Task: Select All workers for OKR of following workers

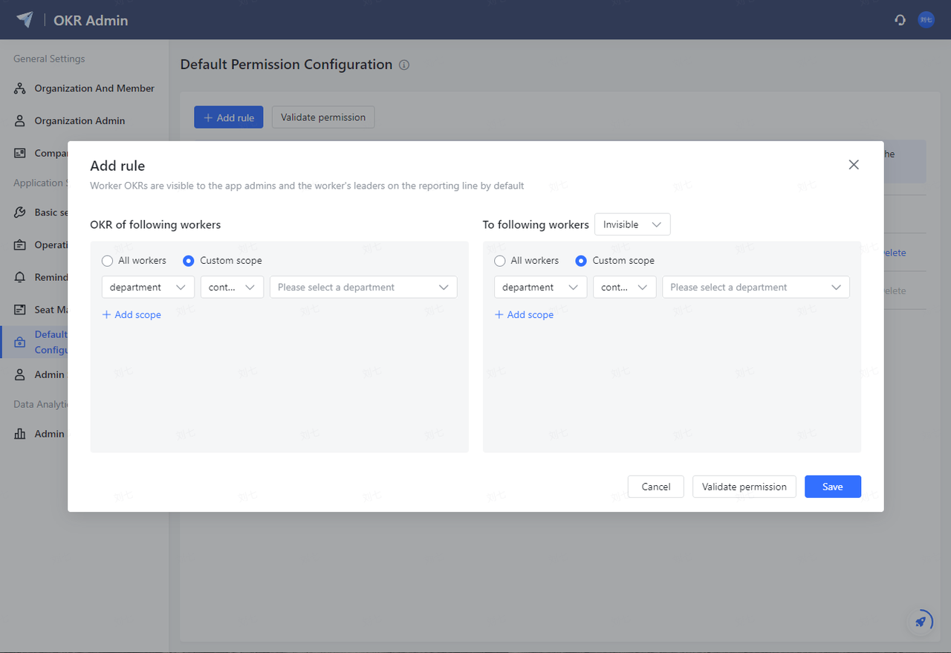Action: point(108,260)
